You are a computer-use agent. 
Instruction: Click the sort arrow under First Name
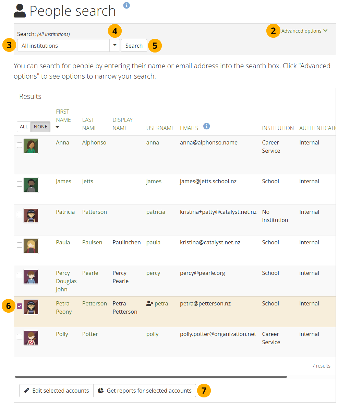[x=58, y=127]
